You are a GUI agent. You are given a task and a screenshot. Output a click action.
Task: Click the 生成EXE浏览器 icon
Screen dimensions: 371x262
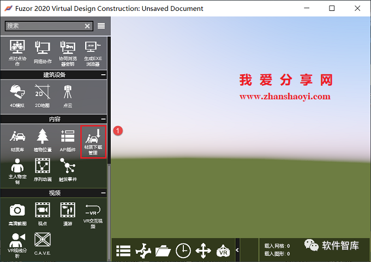coord(93,53)
